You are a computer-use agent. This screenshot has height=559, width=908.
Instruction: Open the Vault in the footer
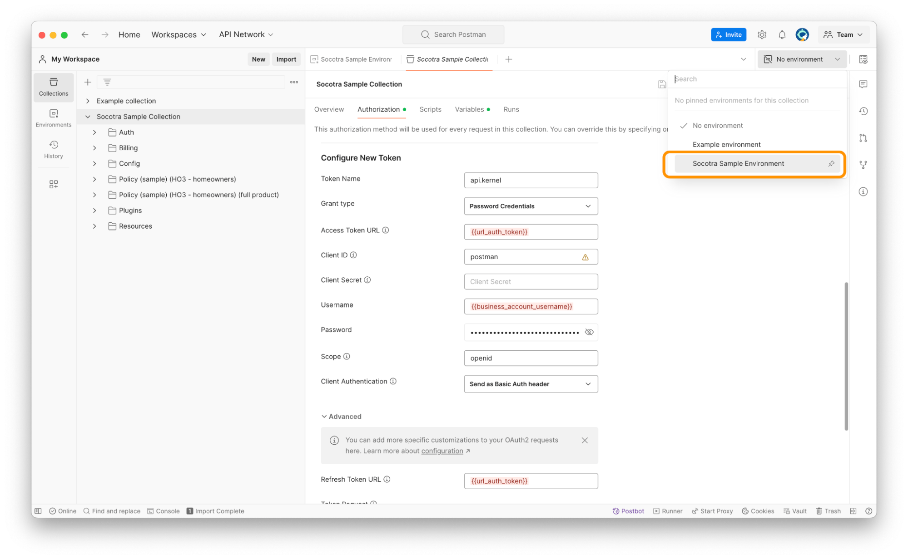[795, 511]
